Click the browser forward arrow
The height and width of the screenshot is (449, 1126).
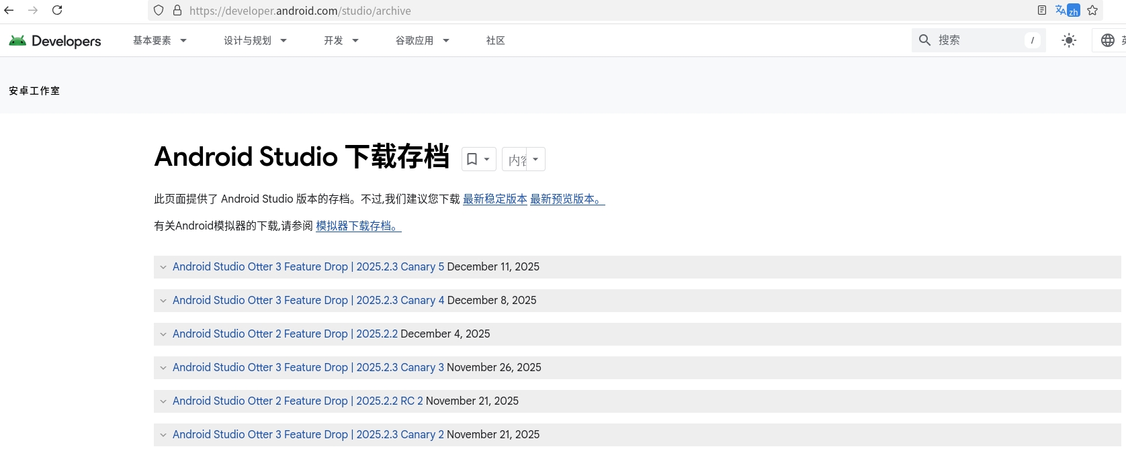[33, 10]
